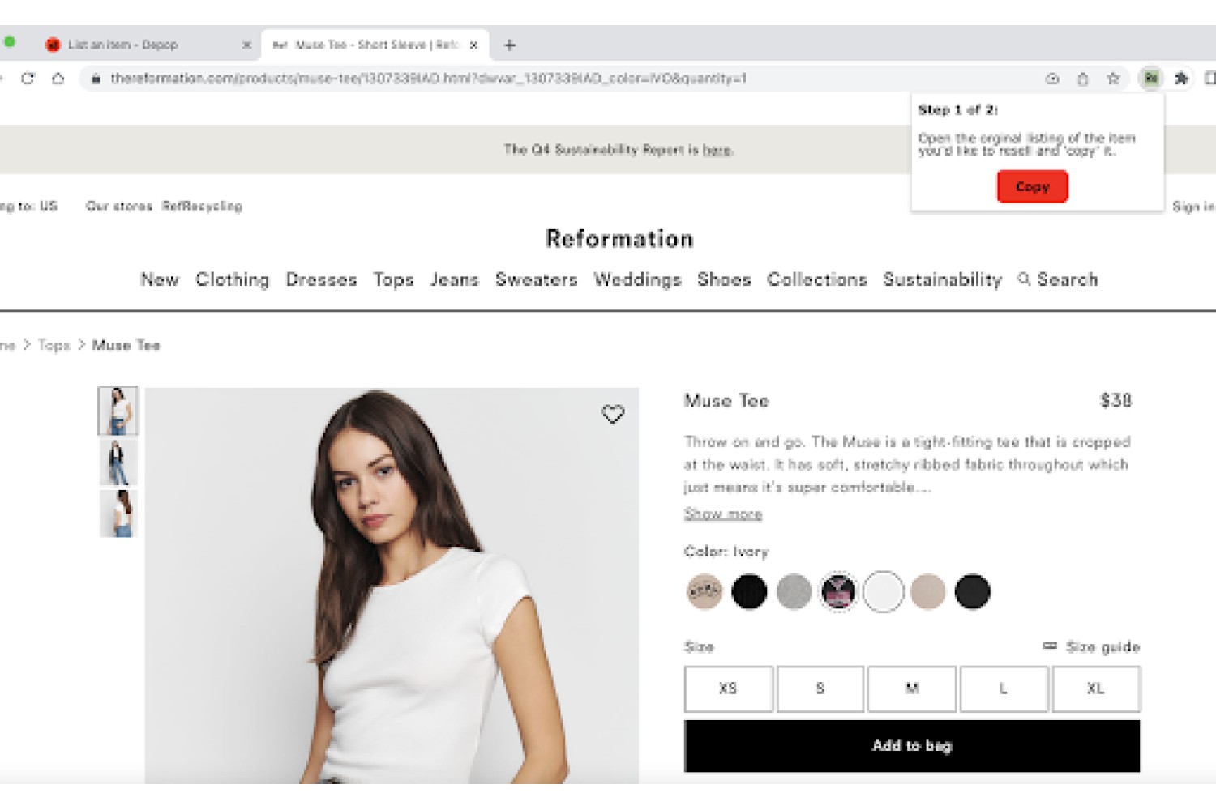Image resolution: width=1216 pixels, height=810 pixels.
Task: Click the green reseller extension icon
Action: pos(1150,79)
